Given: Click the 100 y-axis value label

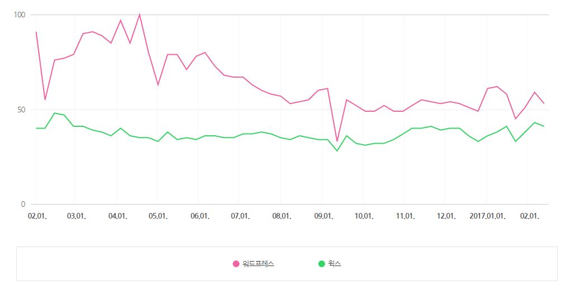Looking at the screenshot, I should tap(20, 15).
